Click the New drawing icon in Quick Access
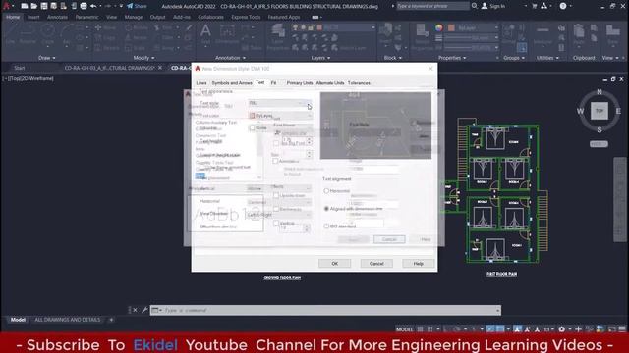 25,6
